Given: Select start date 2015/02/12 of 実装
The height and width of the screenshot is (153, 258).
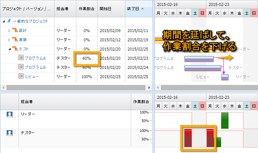Looking at the screenshot, I should tap(110, 40).
